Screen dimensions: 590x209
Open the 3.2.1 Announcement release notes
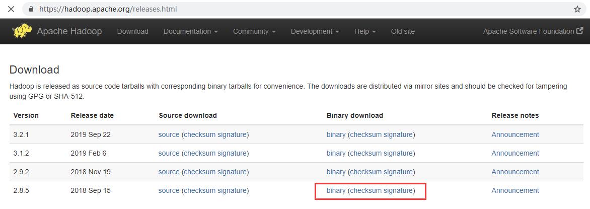pyautogui.click(x=515, y=134)
